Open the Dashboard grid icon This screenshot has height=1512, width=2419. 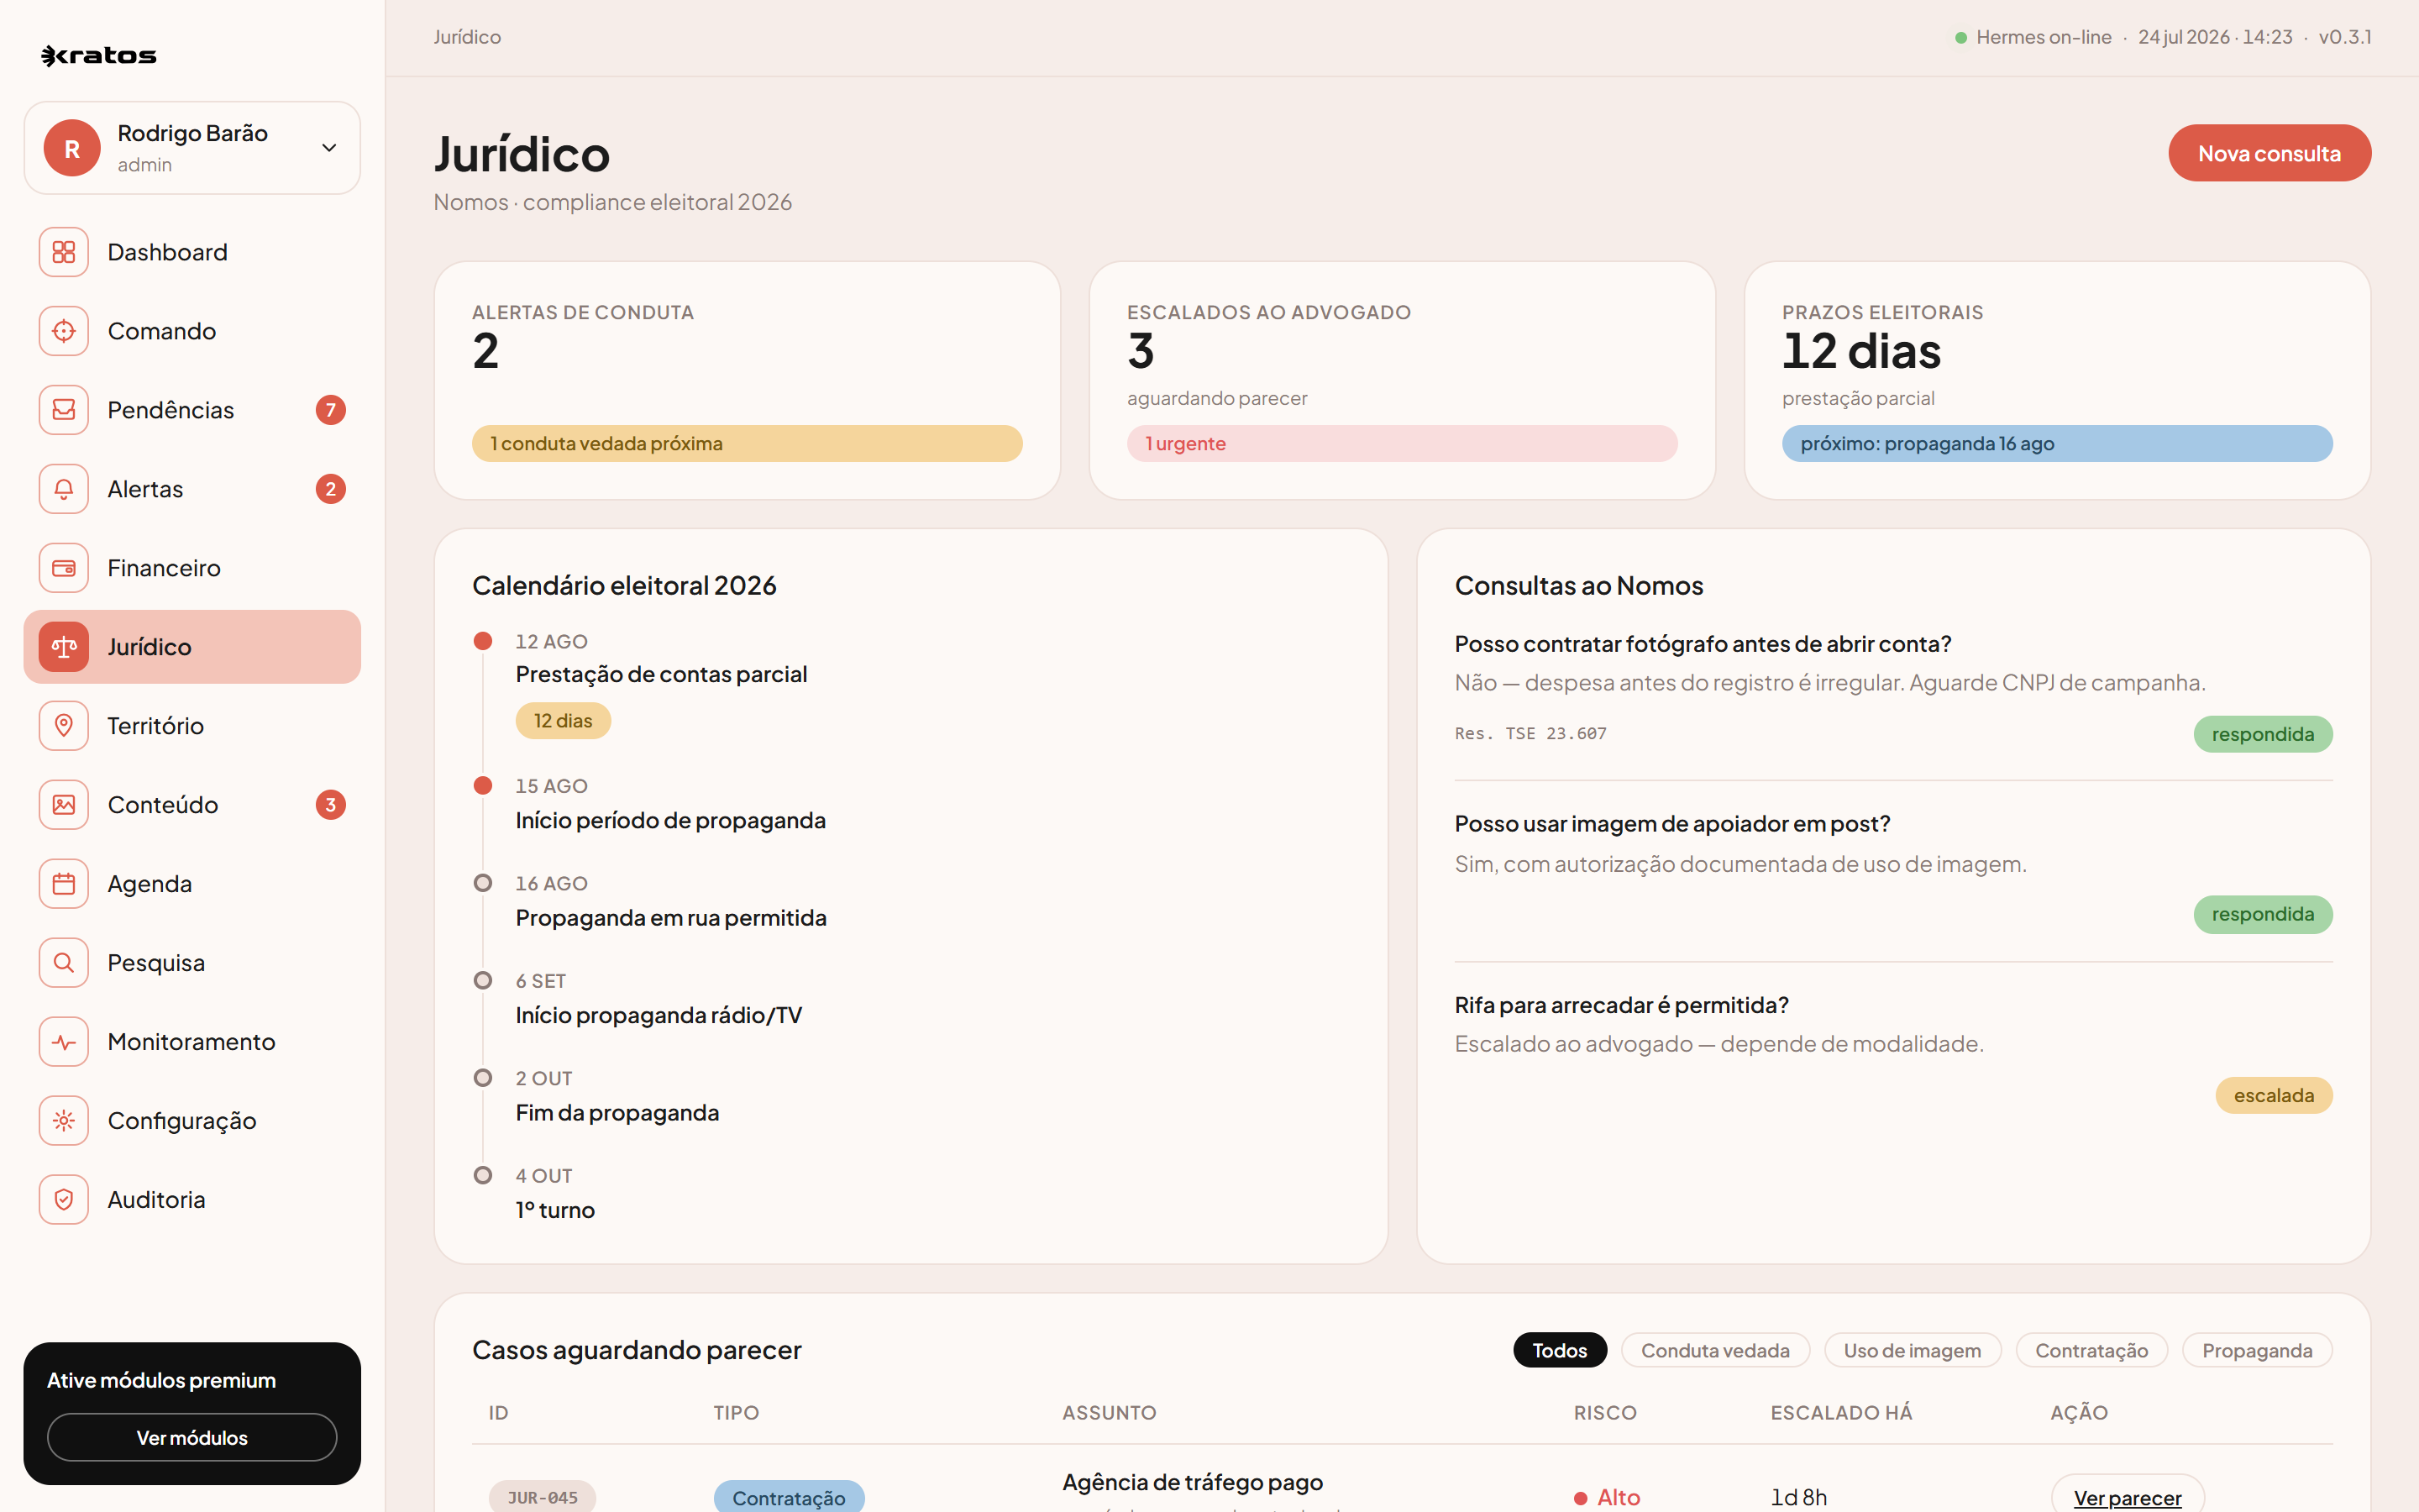coord(64,252)
